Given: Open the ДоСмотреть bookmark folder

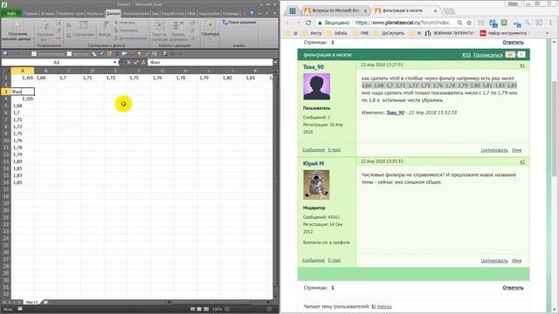Looking at the screenshot, I should [x=390, y=33].
